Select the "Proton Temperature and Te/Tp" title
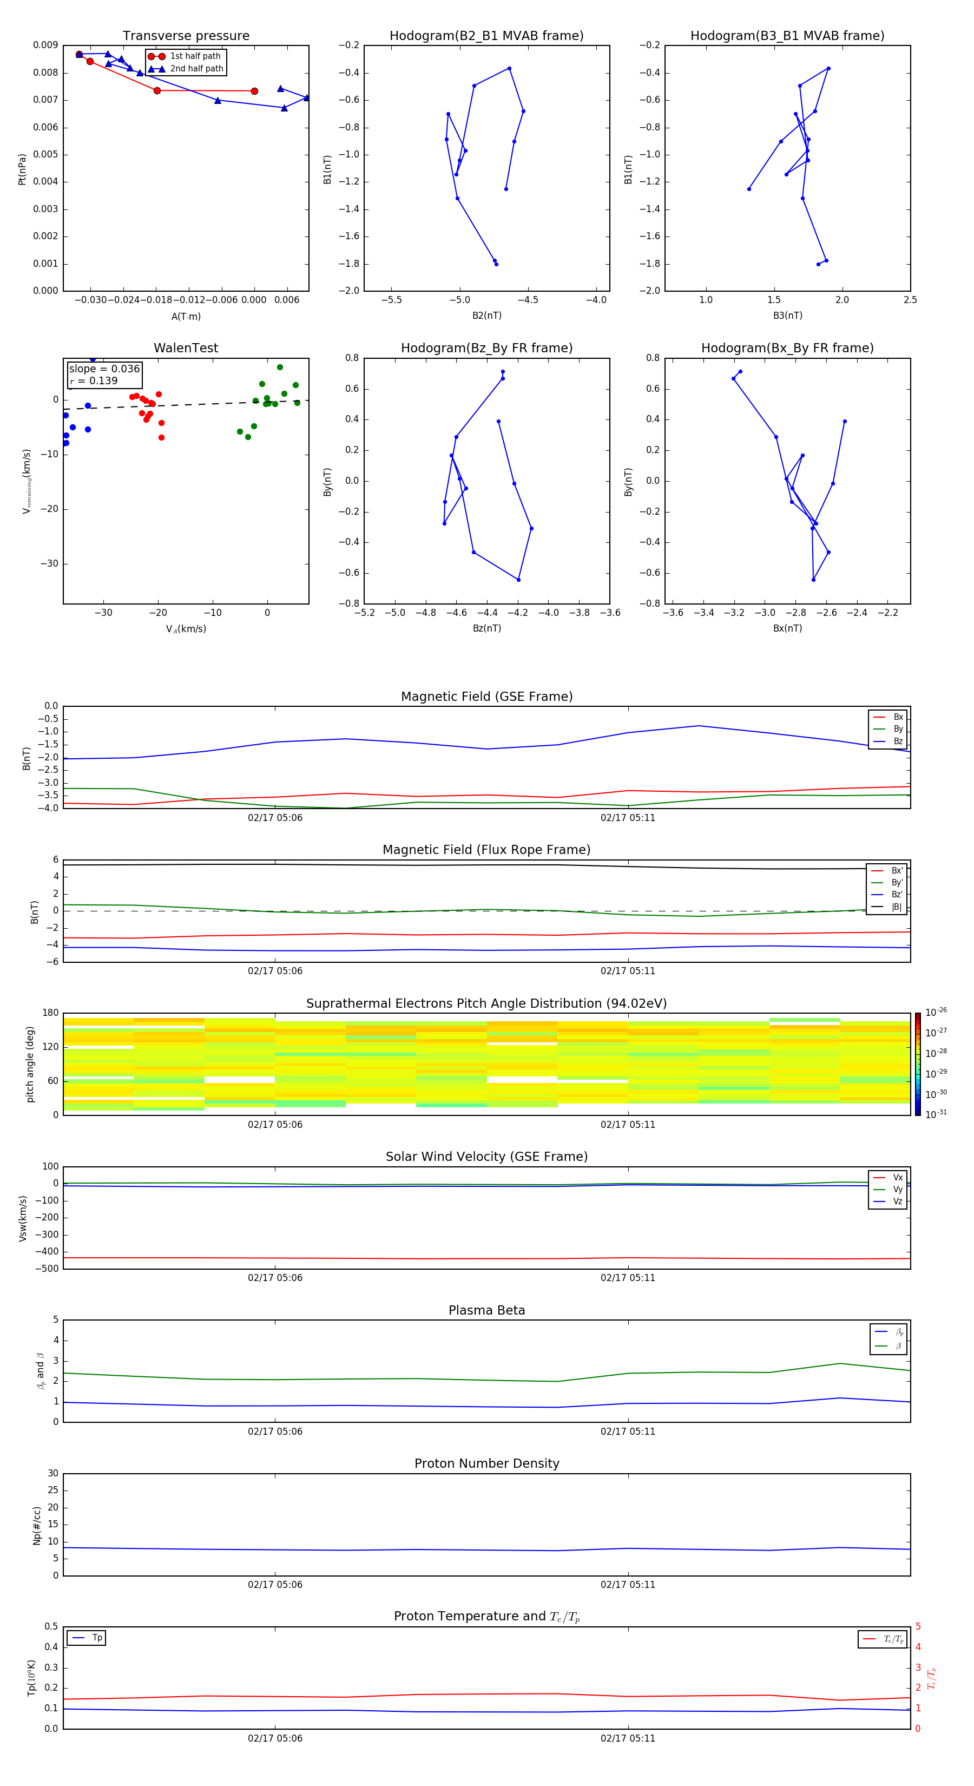This screenshot has height=1786, width=974. click(486, 1617)
